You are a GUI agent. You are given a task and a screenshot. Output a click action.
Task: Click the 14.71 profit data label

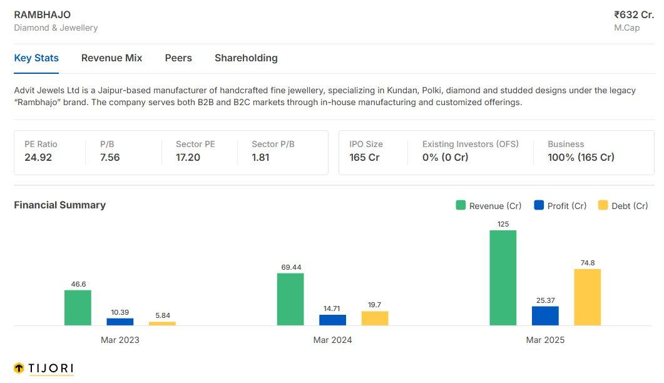pos(332,309)
